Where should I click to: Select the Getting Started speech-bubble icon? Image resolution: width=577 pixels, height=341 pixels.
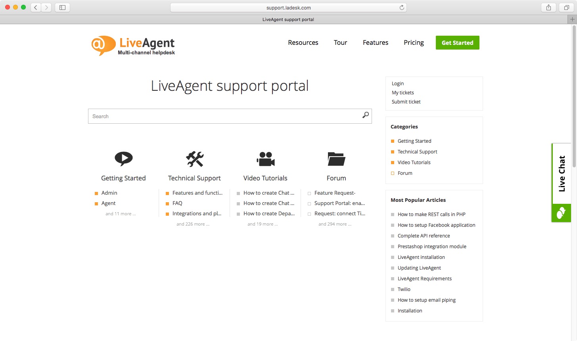(x=123, y=159)
